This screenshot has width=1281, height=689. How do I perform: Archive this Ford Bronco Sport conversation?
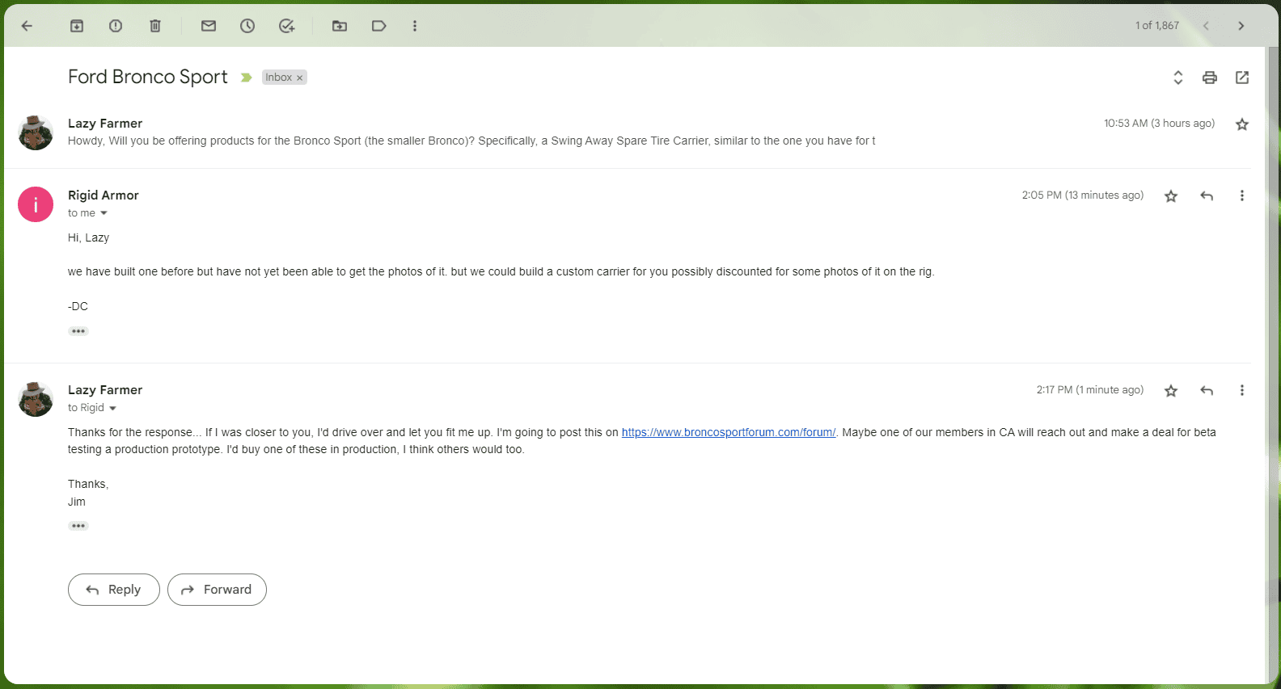point(77,26)
